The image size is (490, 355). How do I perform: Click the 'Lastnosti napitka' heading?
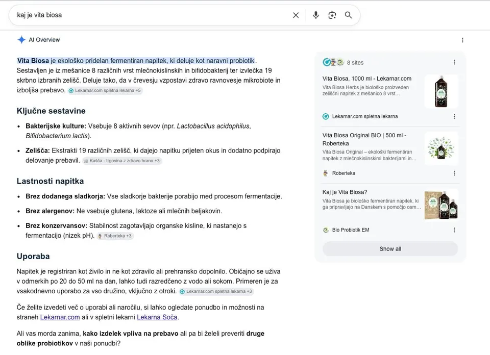tap(50, 181)
